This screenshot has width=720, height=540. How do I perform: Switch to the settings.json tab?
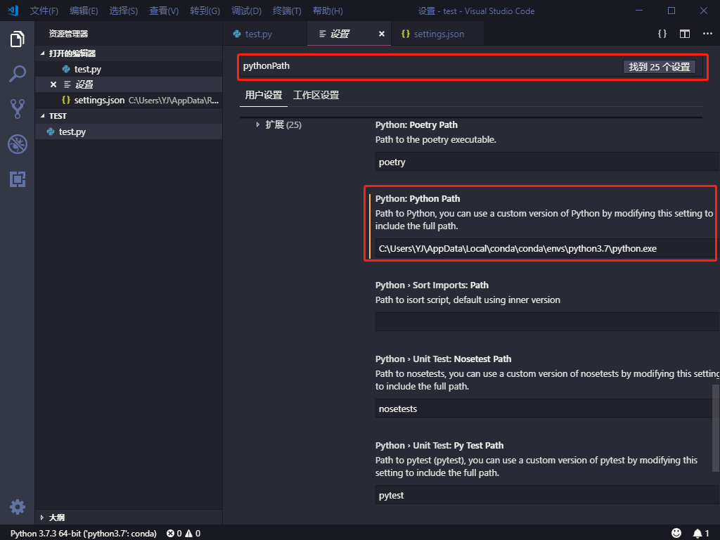437,33
